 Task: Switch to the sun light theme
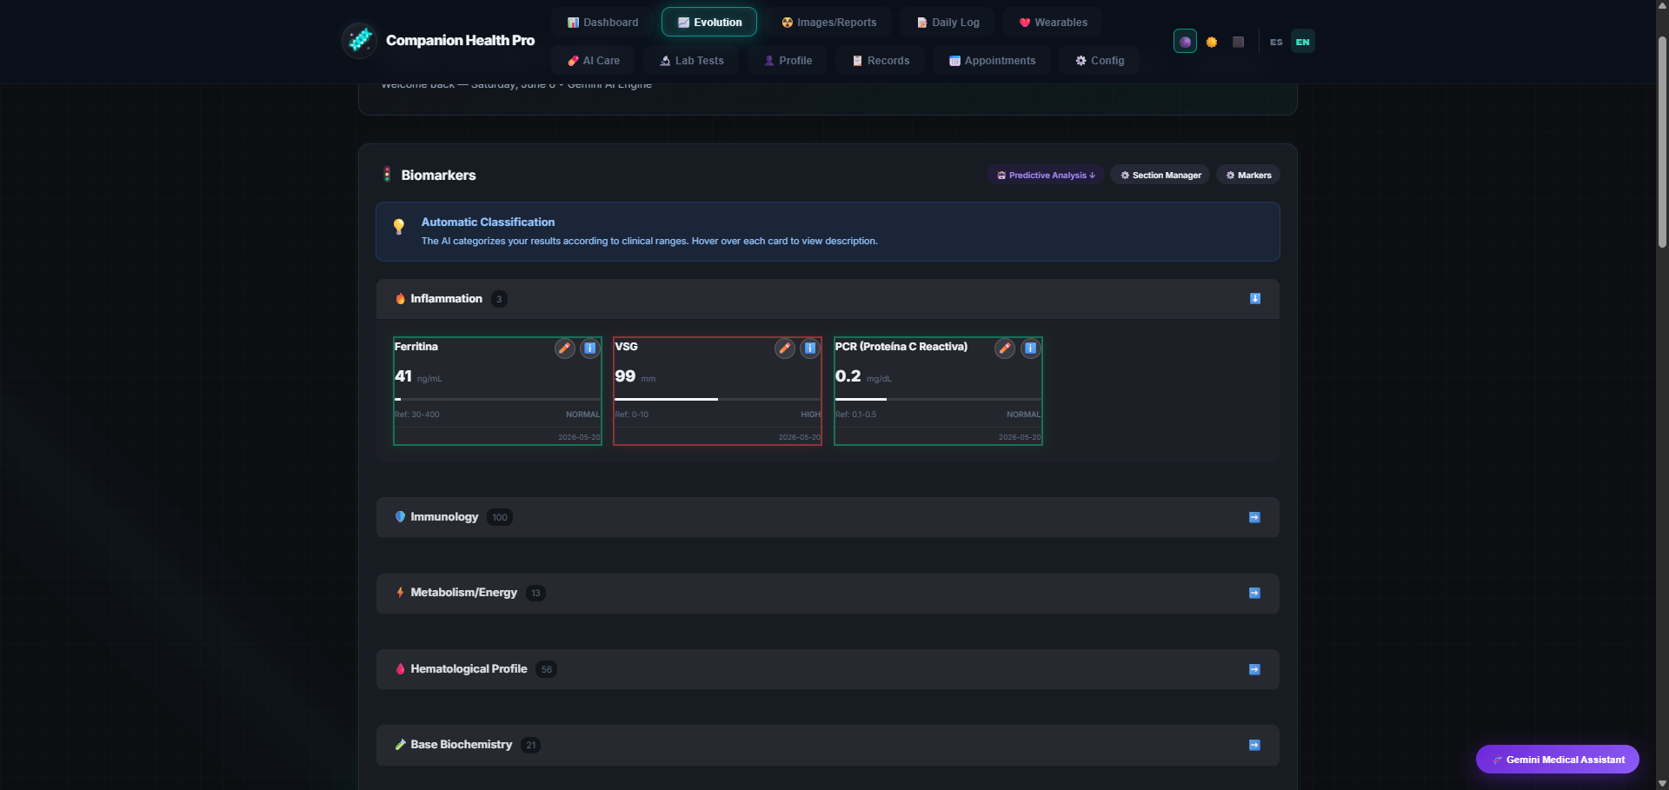point(1212,42)
